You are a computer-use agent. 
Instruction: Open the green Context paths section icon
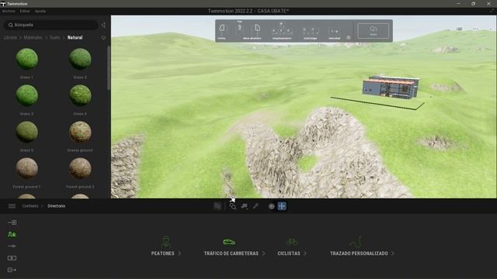click(x=12, y=234)
